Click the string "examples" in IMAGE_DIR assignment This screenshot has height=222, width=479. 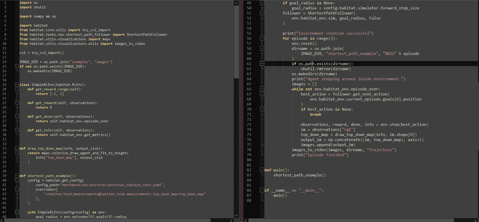click(x=80, y=62)
